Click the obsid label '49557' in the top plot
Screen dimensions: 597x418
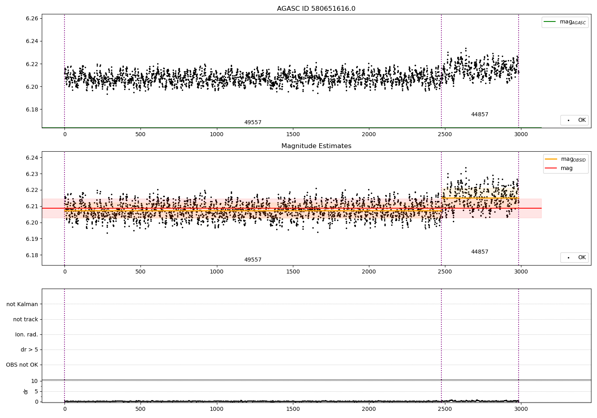[x=253, y=122]
